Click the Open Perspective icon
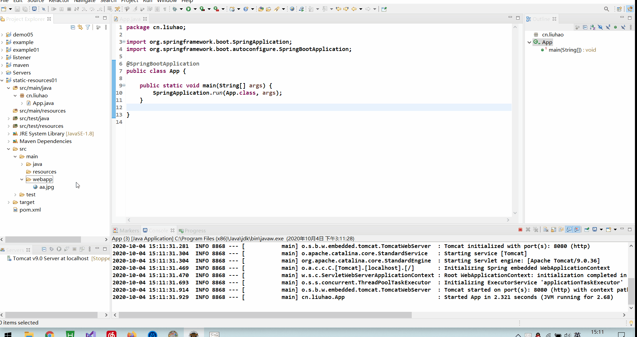This screenshot has height=337, width=637. click(x=619, y=9)
